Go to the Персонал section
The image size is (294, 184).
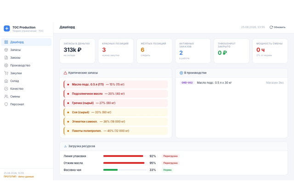click(x=27, y=104)
